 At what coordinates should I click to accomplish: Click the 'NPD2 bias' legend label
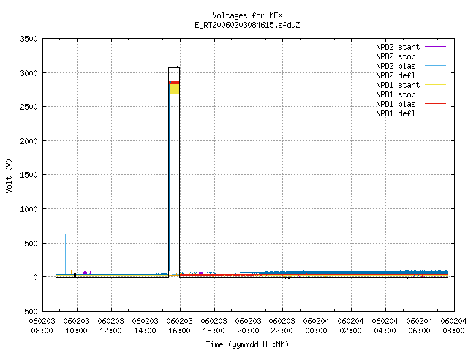396,66
